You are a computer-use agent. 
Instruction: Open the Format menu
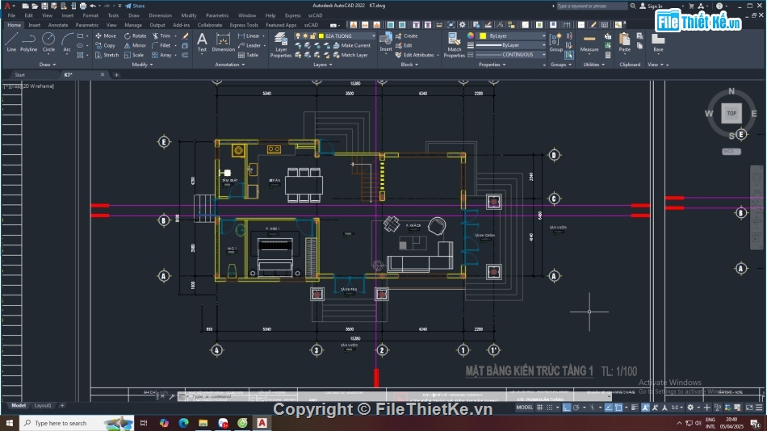[x=90, y=15]
